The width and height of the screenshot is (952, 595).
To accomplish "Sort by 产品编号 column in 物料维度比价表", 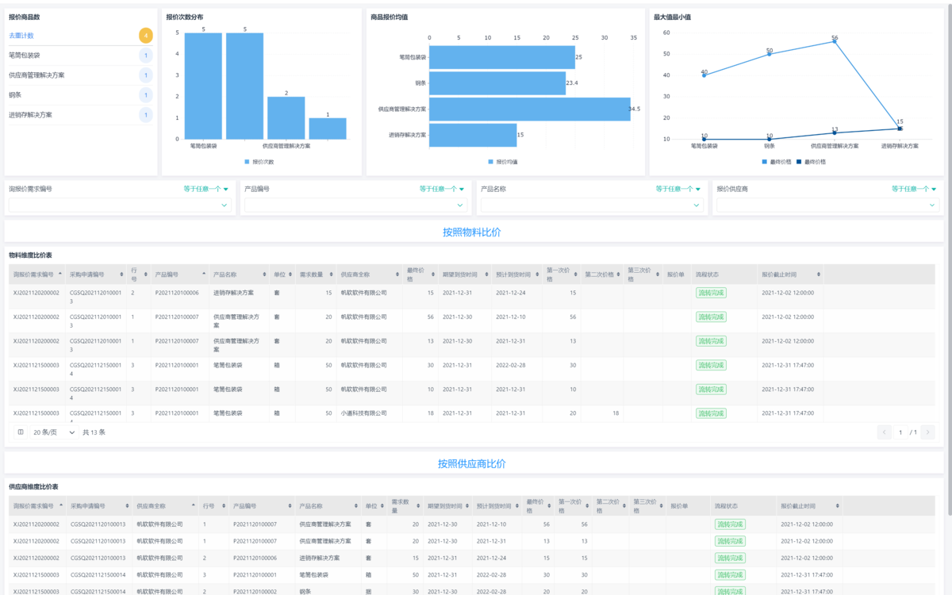I will pos(204,274).
